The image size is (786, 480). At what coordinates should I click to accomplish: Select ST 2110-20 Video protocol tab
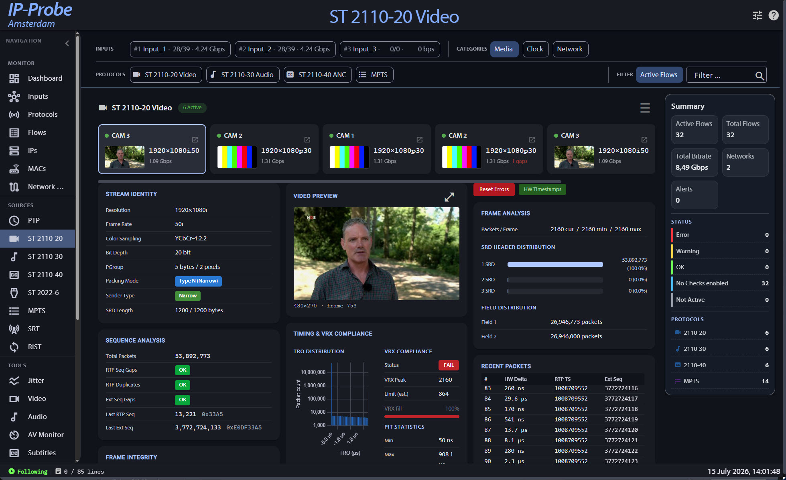[x=166, y=75]
